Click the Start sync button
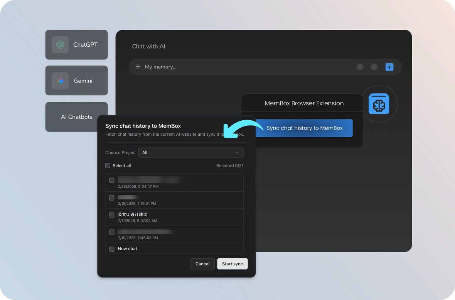The width and height of the screenshot is (455, 300). point(233,264)
